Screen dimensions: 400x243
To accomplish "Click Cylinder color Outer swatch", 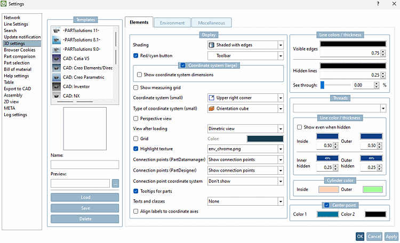I will [x=372, y=190].
